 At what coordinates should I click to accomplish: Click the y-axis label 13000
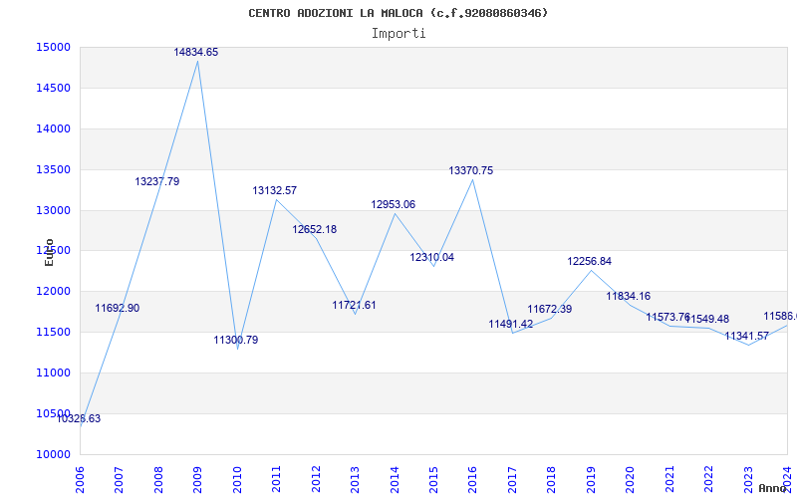[x=53, y=210]
